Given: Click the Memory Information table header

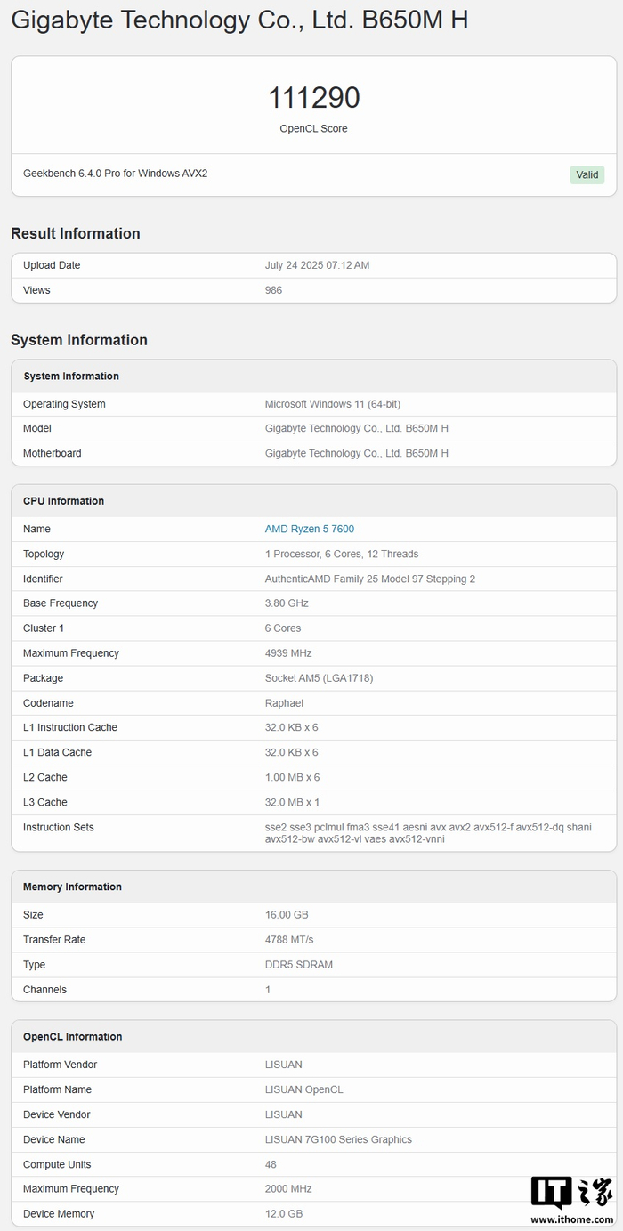Looking at the screenshot, I should tap(72, 887).
